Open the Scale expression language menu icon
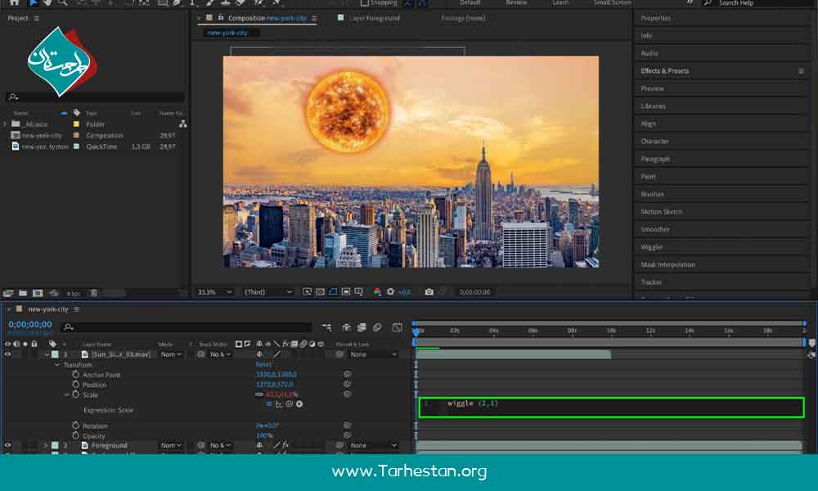This screenshot has height=491, width=818. [299, 403]
